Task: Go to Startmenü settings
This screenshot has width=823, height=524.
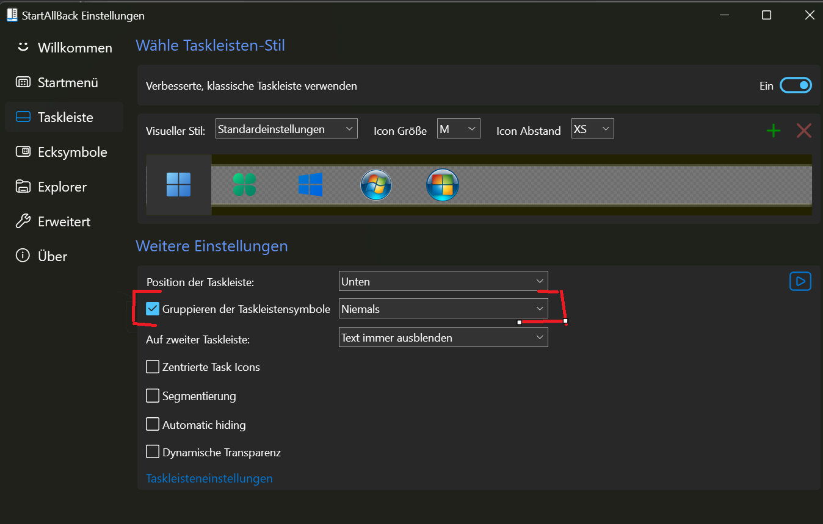Action: pos(64,82)
